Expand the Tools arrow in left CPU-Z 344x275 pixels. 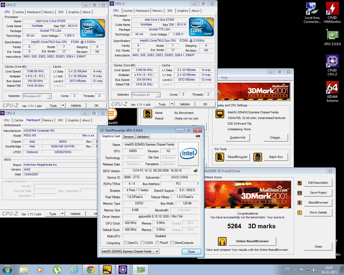63,106
